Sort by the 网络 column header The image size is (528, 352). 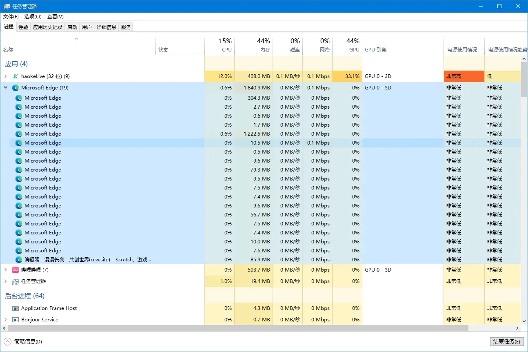tap(317, 46)
